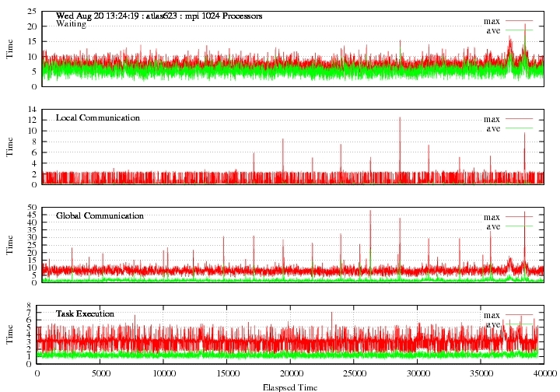
Task: Select the 'Task Execution' panel title
Action: (85, 313)
